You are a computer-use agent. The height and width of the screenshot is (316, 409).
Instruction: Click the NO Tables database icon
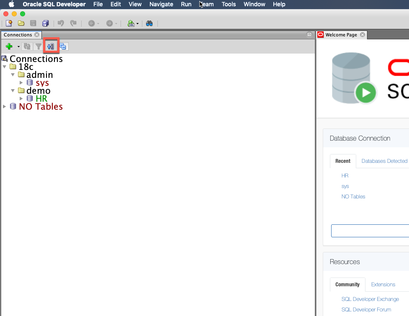pyautogui.click(x=13, y=106)
